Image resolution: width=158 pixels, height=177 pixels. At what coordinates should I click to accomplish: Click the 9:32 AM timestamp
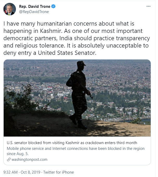tap(10, 172)
